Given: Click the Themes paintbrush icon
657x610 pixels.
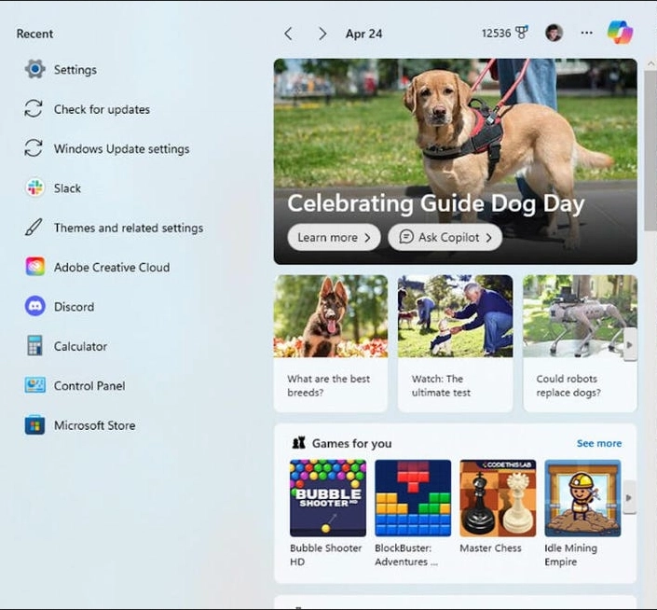Looking at the screenshot, I should (34, 228).
